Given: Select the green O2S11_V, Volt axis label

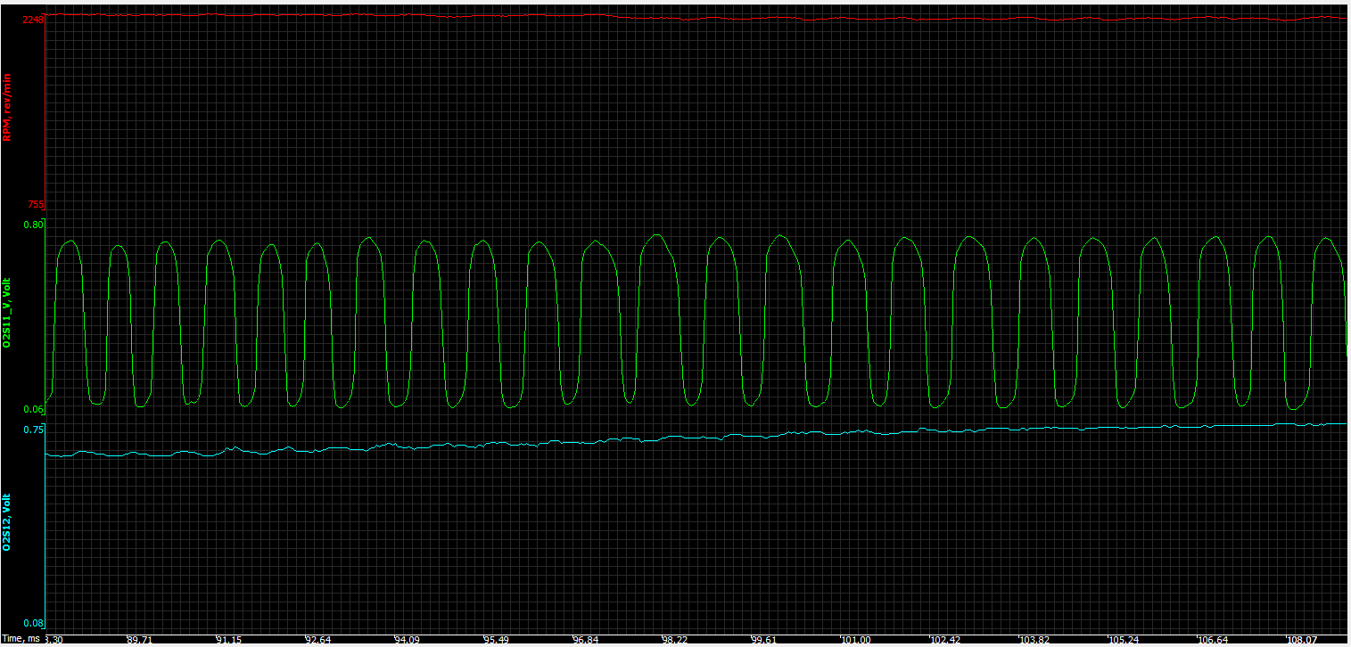Looking at the screenshot, I should tap(7, 312).
